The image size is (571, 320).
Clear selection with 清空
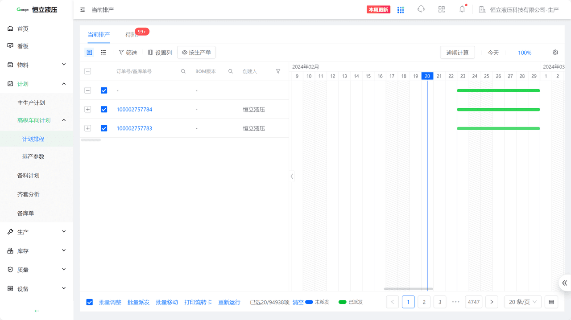click(298, 302)
